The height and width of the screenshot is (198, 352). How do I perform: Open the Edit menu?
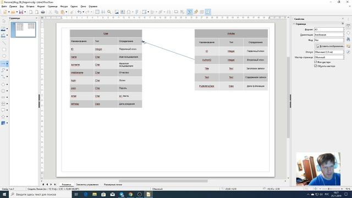point(13,7)
